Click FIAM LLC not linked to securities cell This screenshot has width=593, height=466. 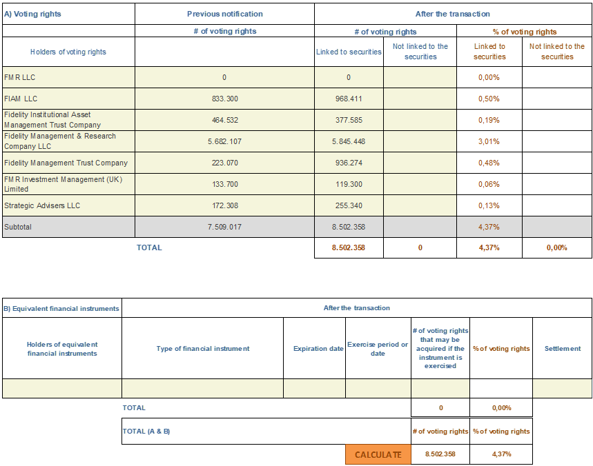tap(420, 99)
